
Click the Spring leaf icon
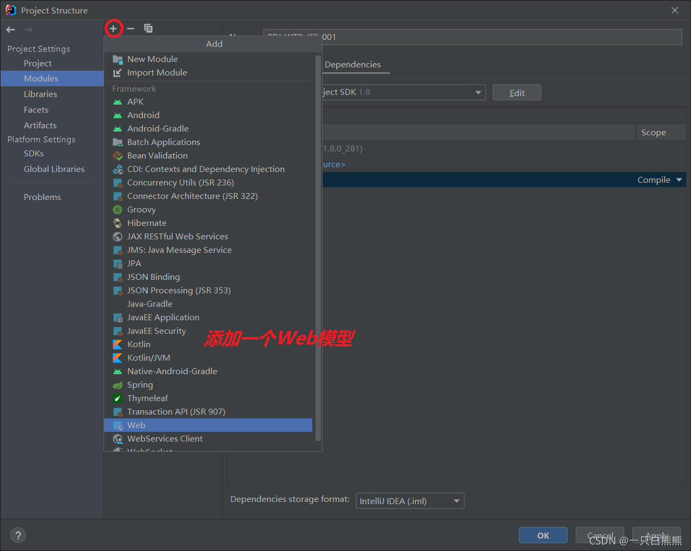(x=118, y=385)
